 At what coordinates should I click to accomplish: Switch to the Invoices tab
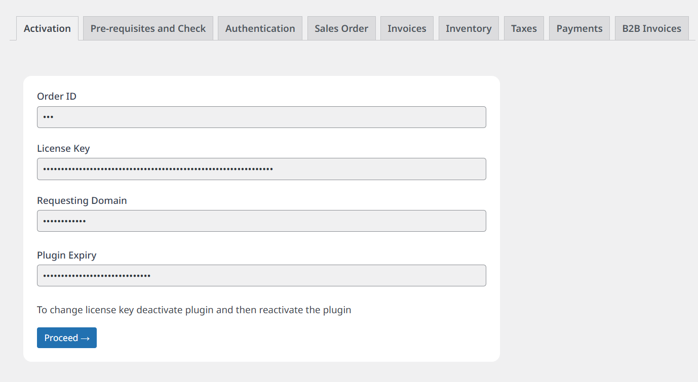coord(407,28)
